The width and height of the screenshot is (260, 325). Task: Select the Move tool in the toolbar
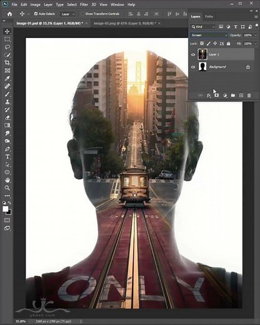[x=7, y=31]
